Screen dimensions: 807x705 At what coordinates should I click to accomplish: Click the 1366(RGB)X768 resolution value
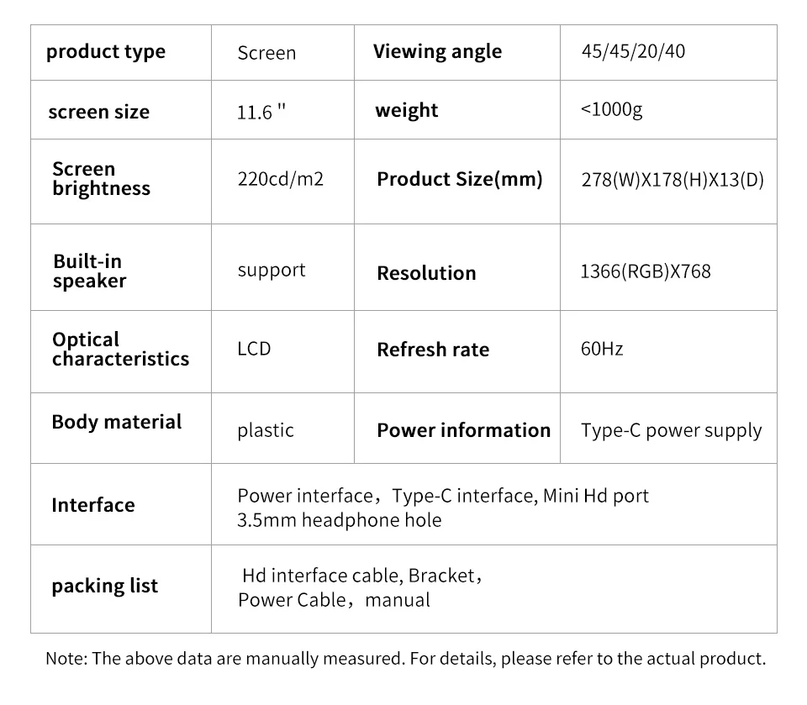646,272
